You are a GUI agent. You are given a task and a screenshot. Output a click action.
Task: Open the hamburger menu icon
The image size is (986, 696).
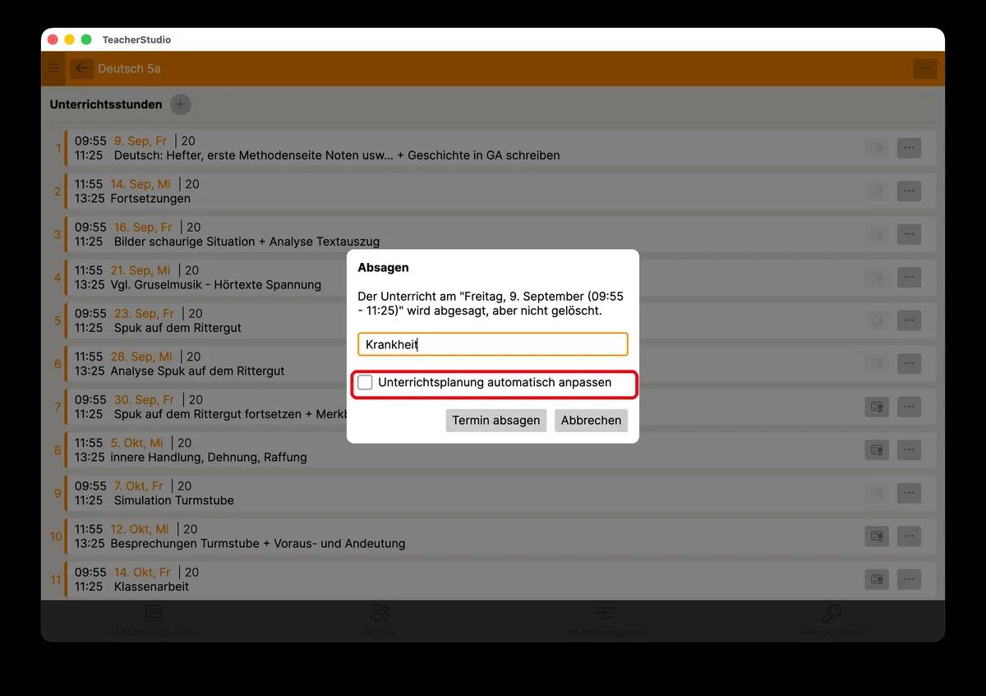(x=54, y=68)
